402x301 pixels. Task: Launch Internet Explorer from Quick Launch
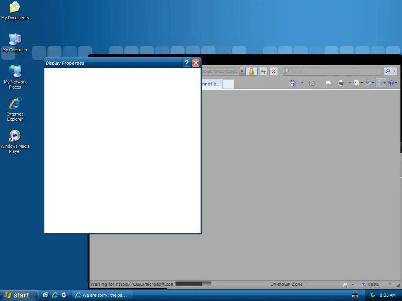click(55, 295)
